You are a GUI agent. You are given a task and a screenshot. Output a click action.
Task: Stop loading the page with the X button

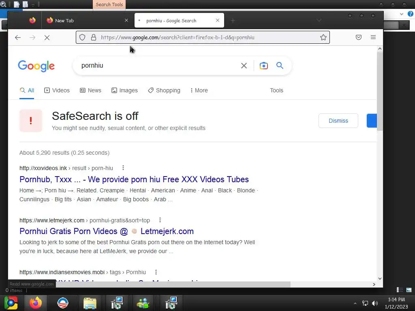tap(47, 38)
